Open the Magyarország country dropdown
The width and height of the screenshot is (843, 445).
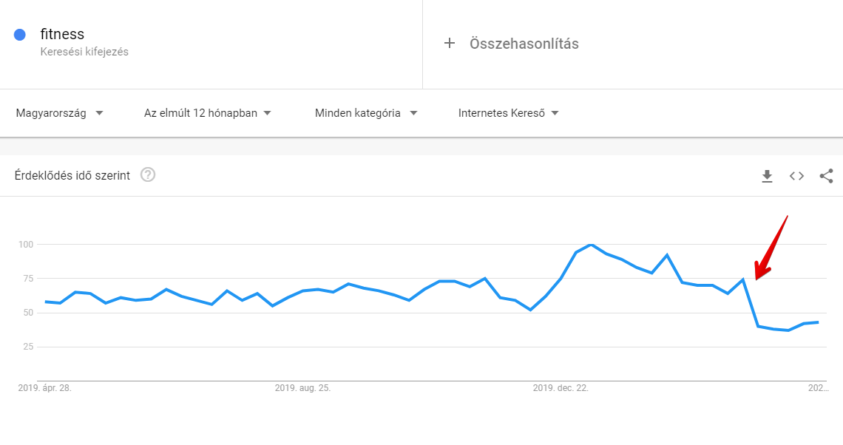coord(59,113)
